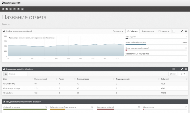Screen dimensions: 190x113
Task: Close the Статистика по Active directory panel
Action: (186, 69)
